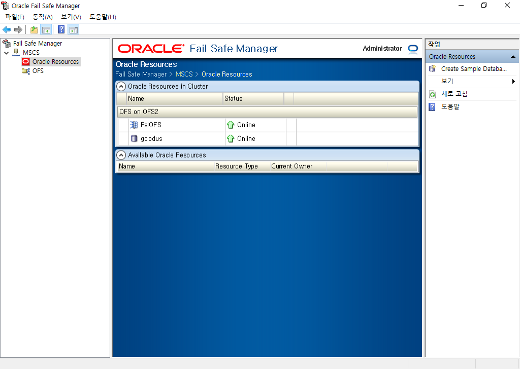520x369 pixels.
Task: Click the Help icon in actions pane
Action: click(x=432, y=107)
